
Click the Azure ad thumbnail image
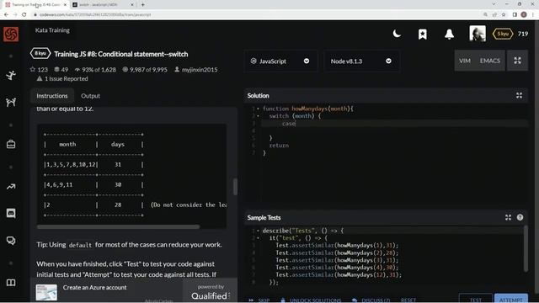click(x=46, y=292)
